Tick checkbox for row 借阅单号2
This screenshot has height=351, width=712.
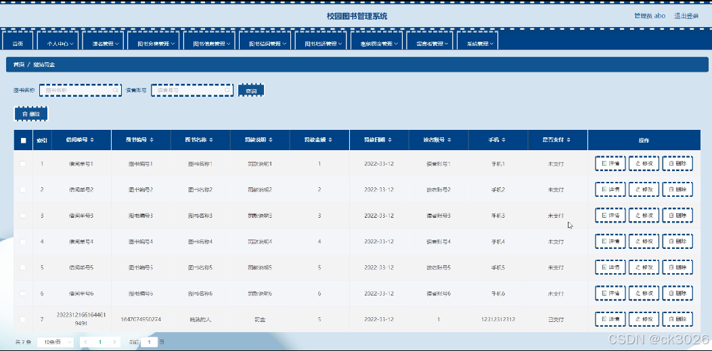tap(23, 189)
